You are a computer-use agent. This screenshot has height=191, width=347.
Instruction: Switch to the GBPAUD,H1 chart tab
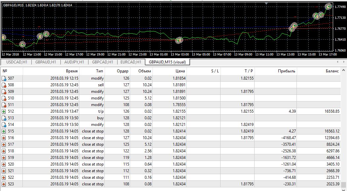46,62
